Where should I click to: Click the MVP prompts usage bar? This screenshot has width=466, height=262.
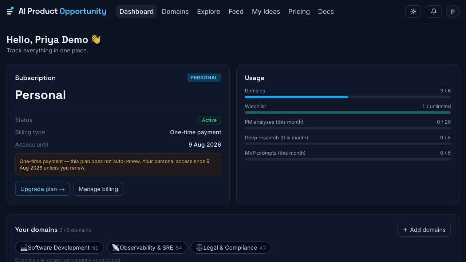point(348,159)
